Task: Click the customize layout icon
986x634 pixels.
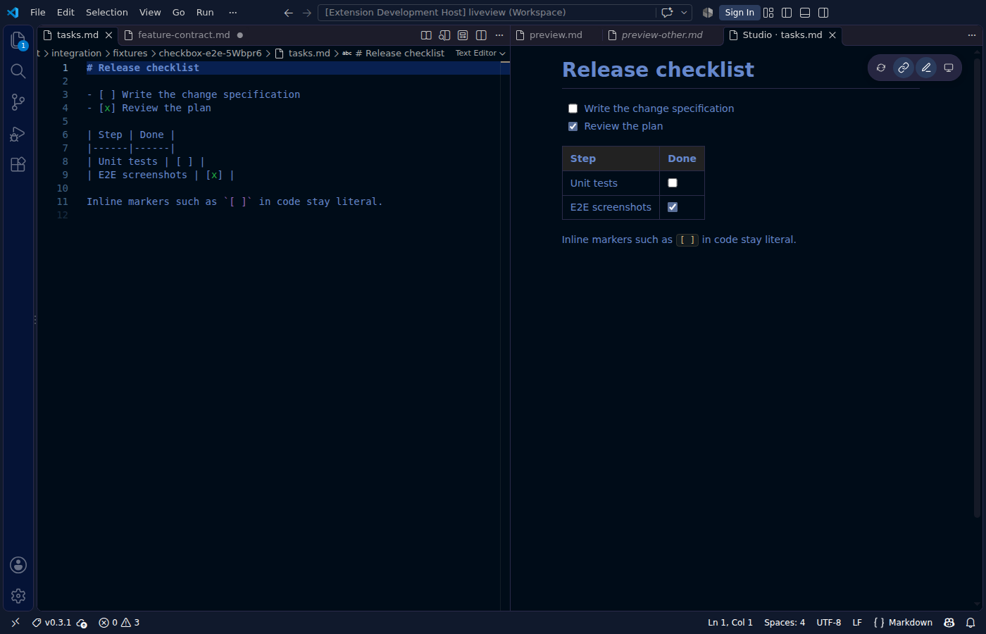Action: point(768,12)
